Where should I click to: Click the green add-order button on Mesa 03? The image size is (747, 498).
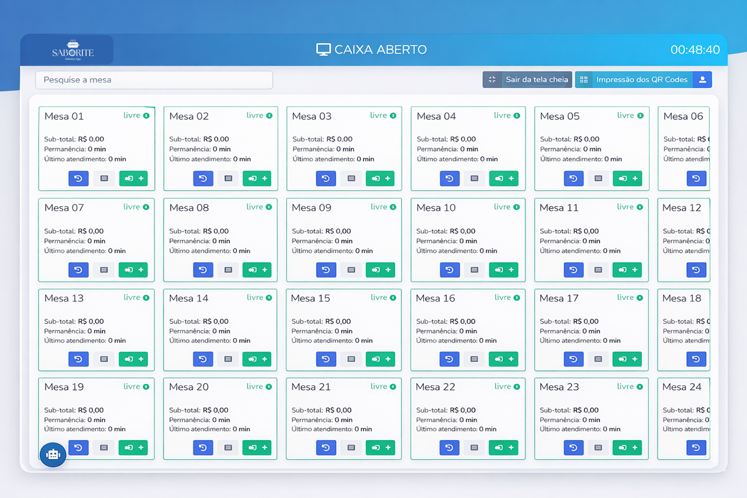click(x=380, y=178)
